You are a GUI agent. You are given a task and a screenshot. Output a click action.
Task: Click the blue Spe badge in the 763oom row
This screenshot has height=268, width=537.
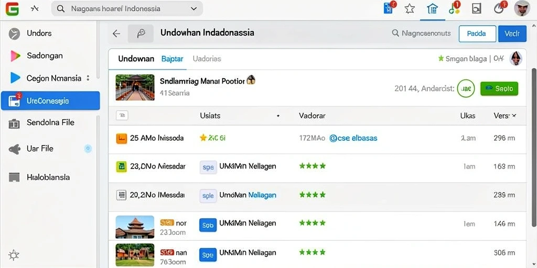[x=208, y=255]
